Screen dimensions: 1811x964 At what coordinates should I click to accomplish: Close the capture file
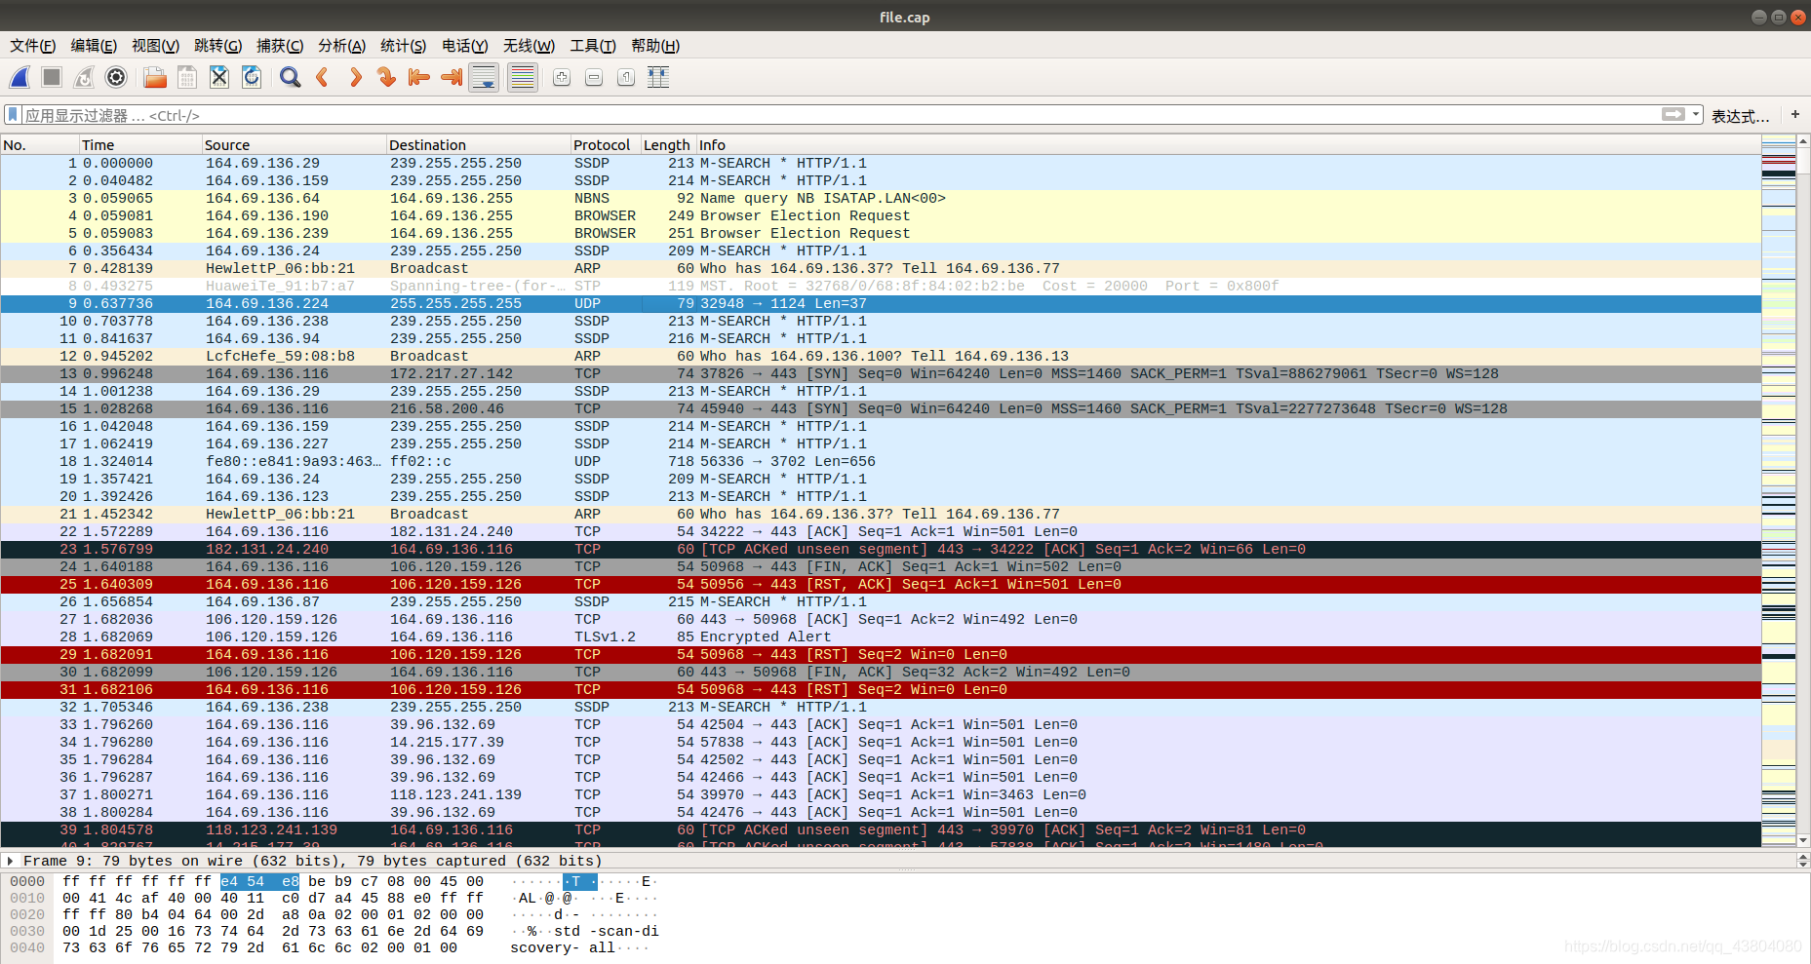219,77
